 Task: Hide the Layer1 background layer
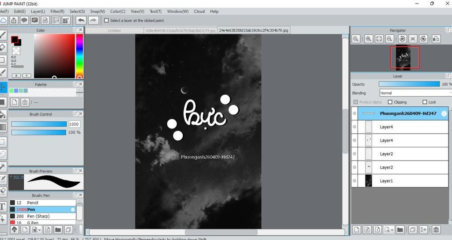coord(354,181)
